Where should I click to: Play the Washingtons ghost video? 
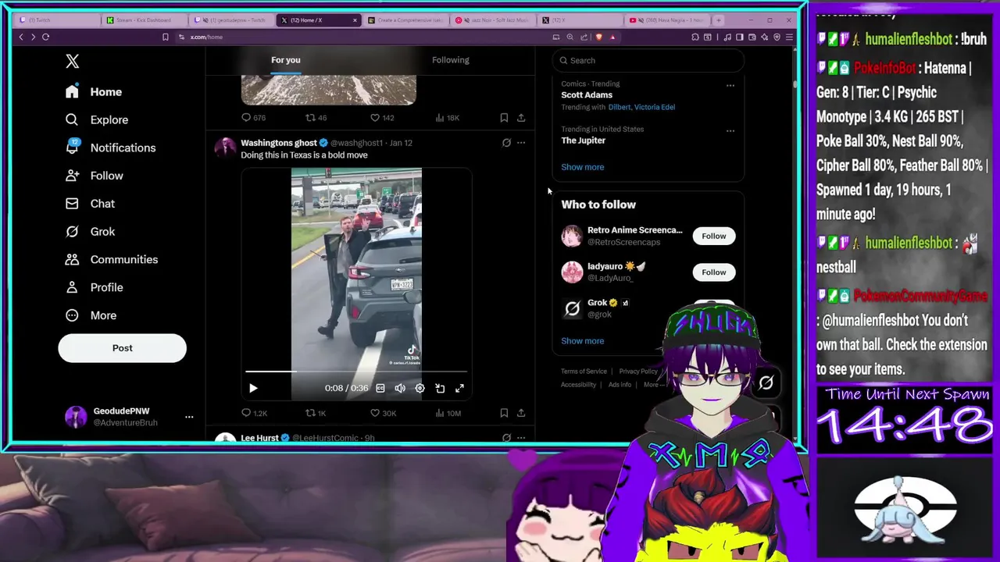pyautogui.click(x=253, y=388)
